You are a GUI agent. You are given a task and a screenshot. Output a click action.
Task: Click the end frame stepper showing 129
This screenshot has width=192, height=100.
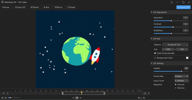146,93
